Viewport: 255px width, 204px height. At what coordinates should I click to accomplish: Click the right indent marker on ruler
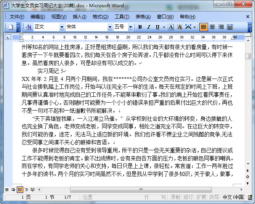point(233,38)
